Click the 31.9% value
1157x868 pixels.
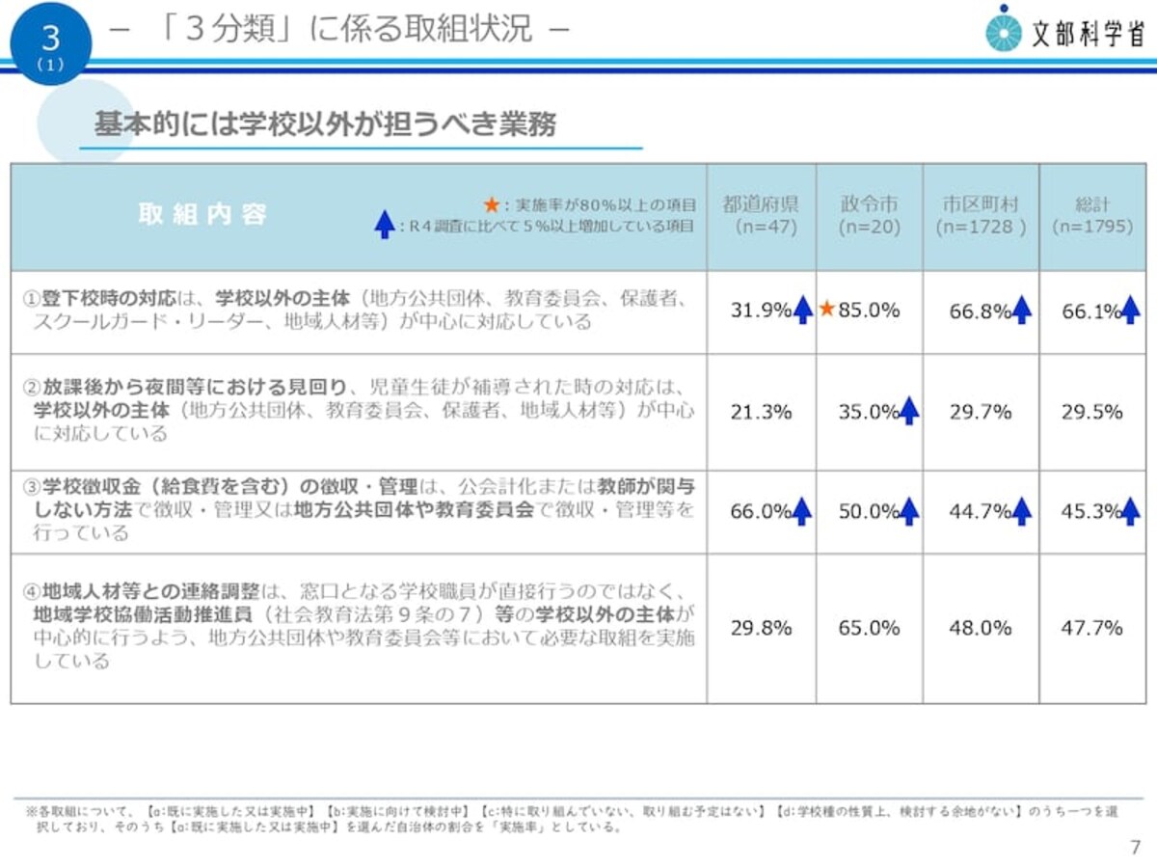click(x=761, y=311)
